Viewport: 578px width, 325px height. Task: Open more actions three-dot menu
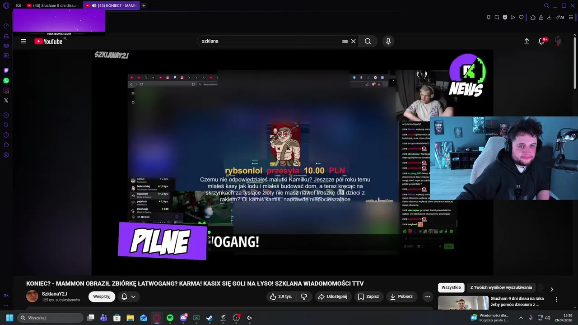pyautogui.click(x=428, y=297)
